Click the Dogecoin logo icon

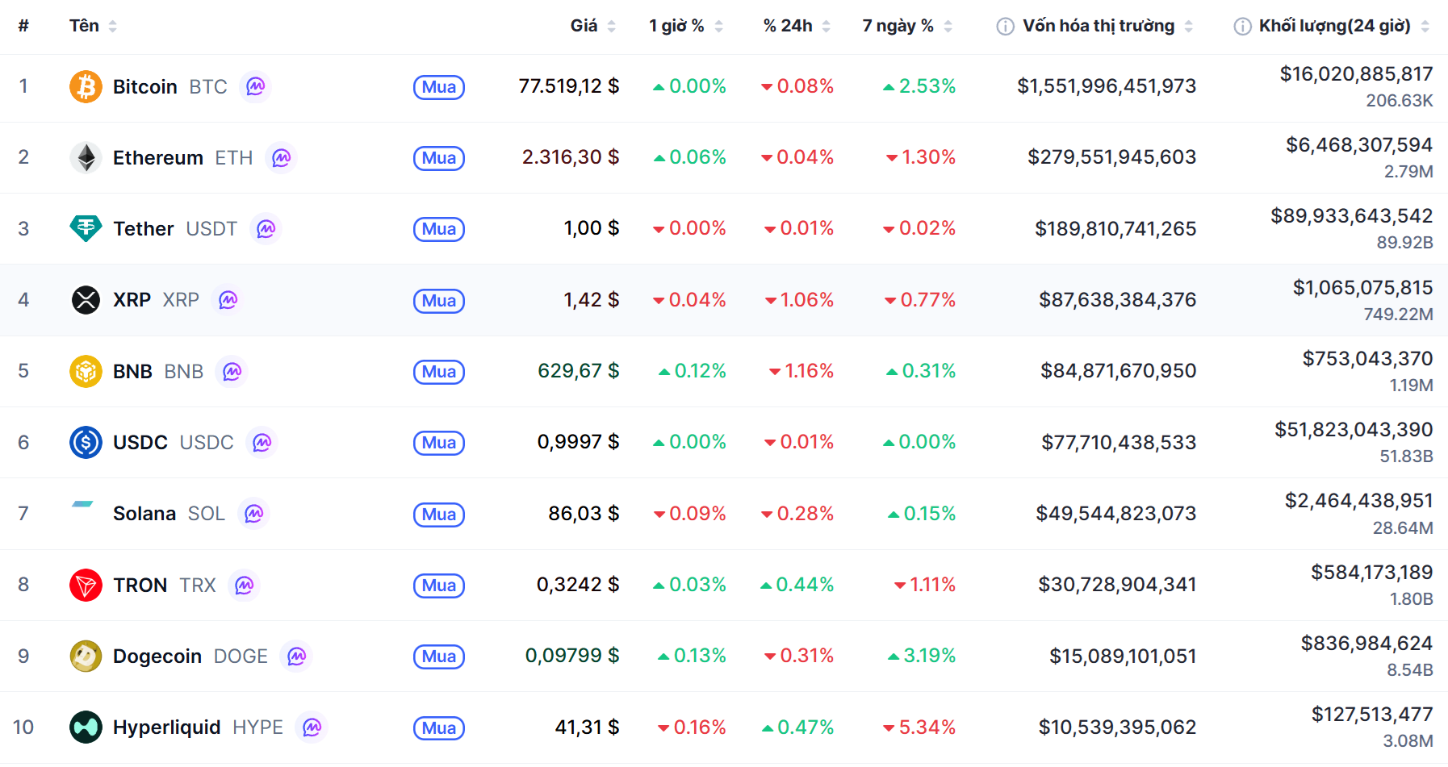(x=86, y=656)
